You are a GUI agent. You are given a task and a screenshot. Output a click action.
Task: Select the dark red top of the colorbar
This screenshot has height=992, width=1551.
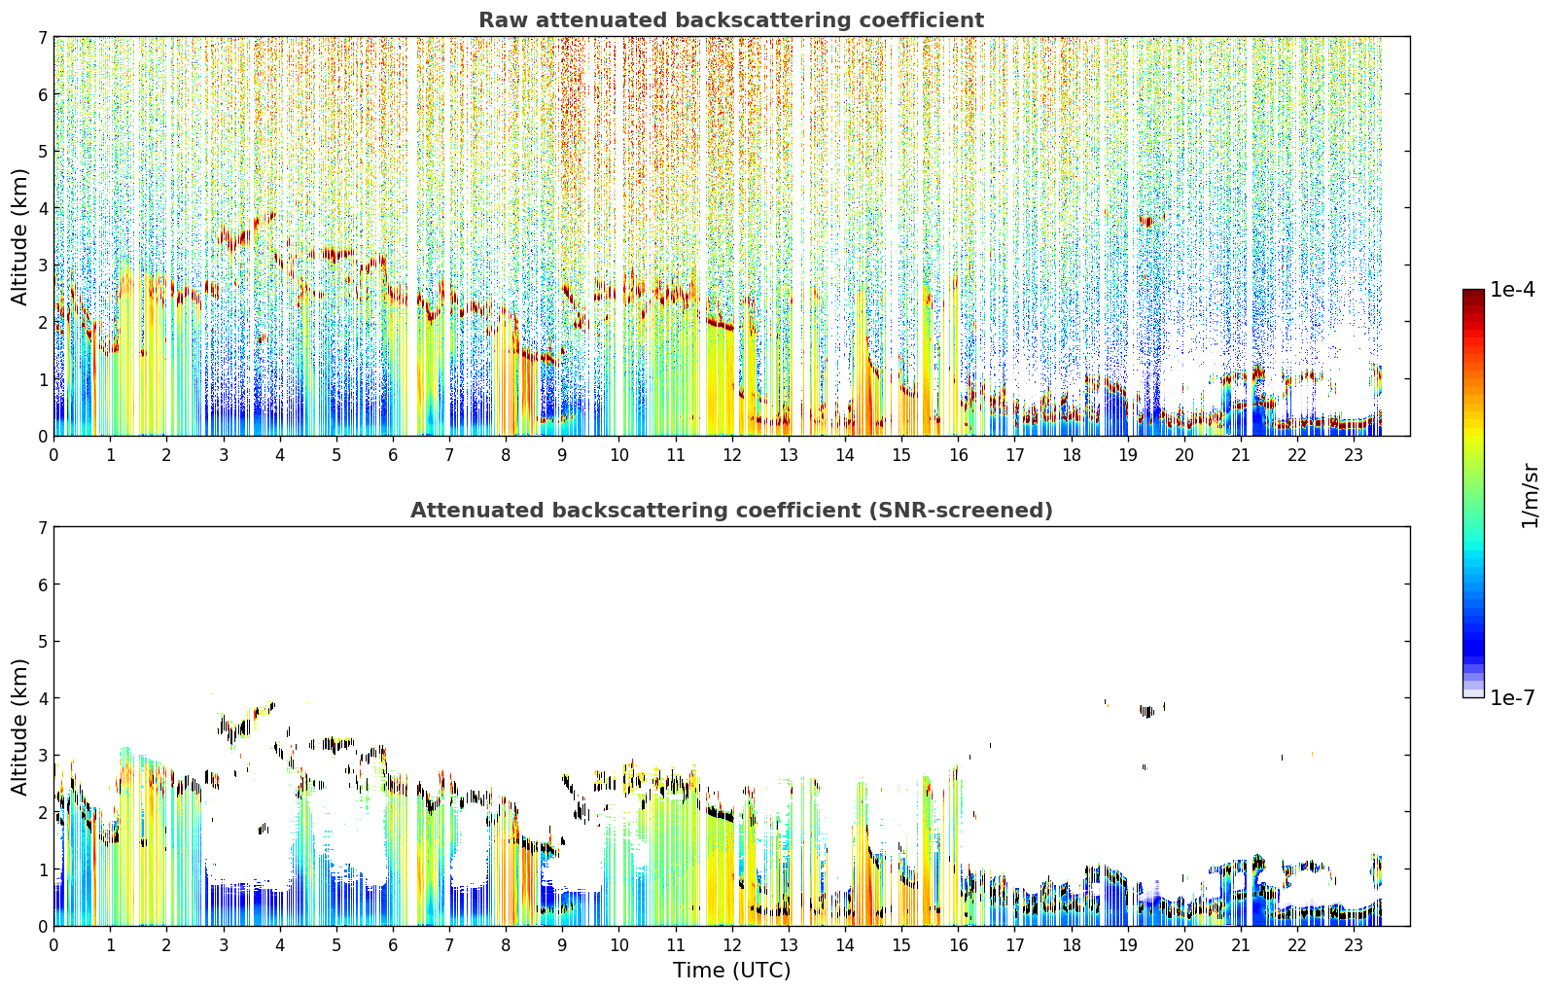pos(1473,296)
